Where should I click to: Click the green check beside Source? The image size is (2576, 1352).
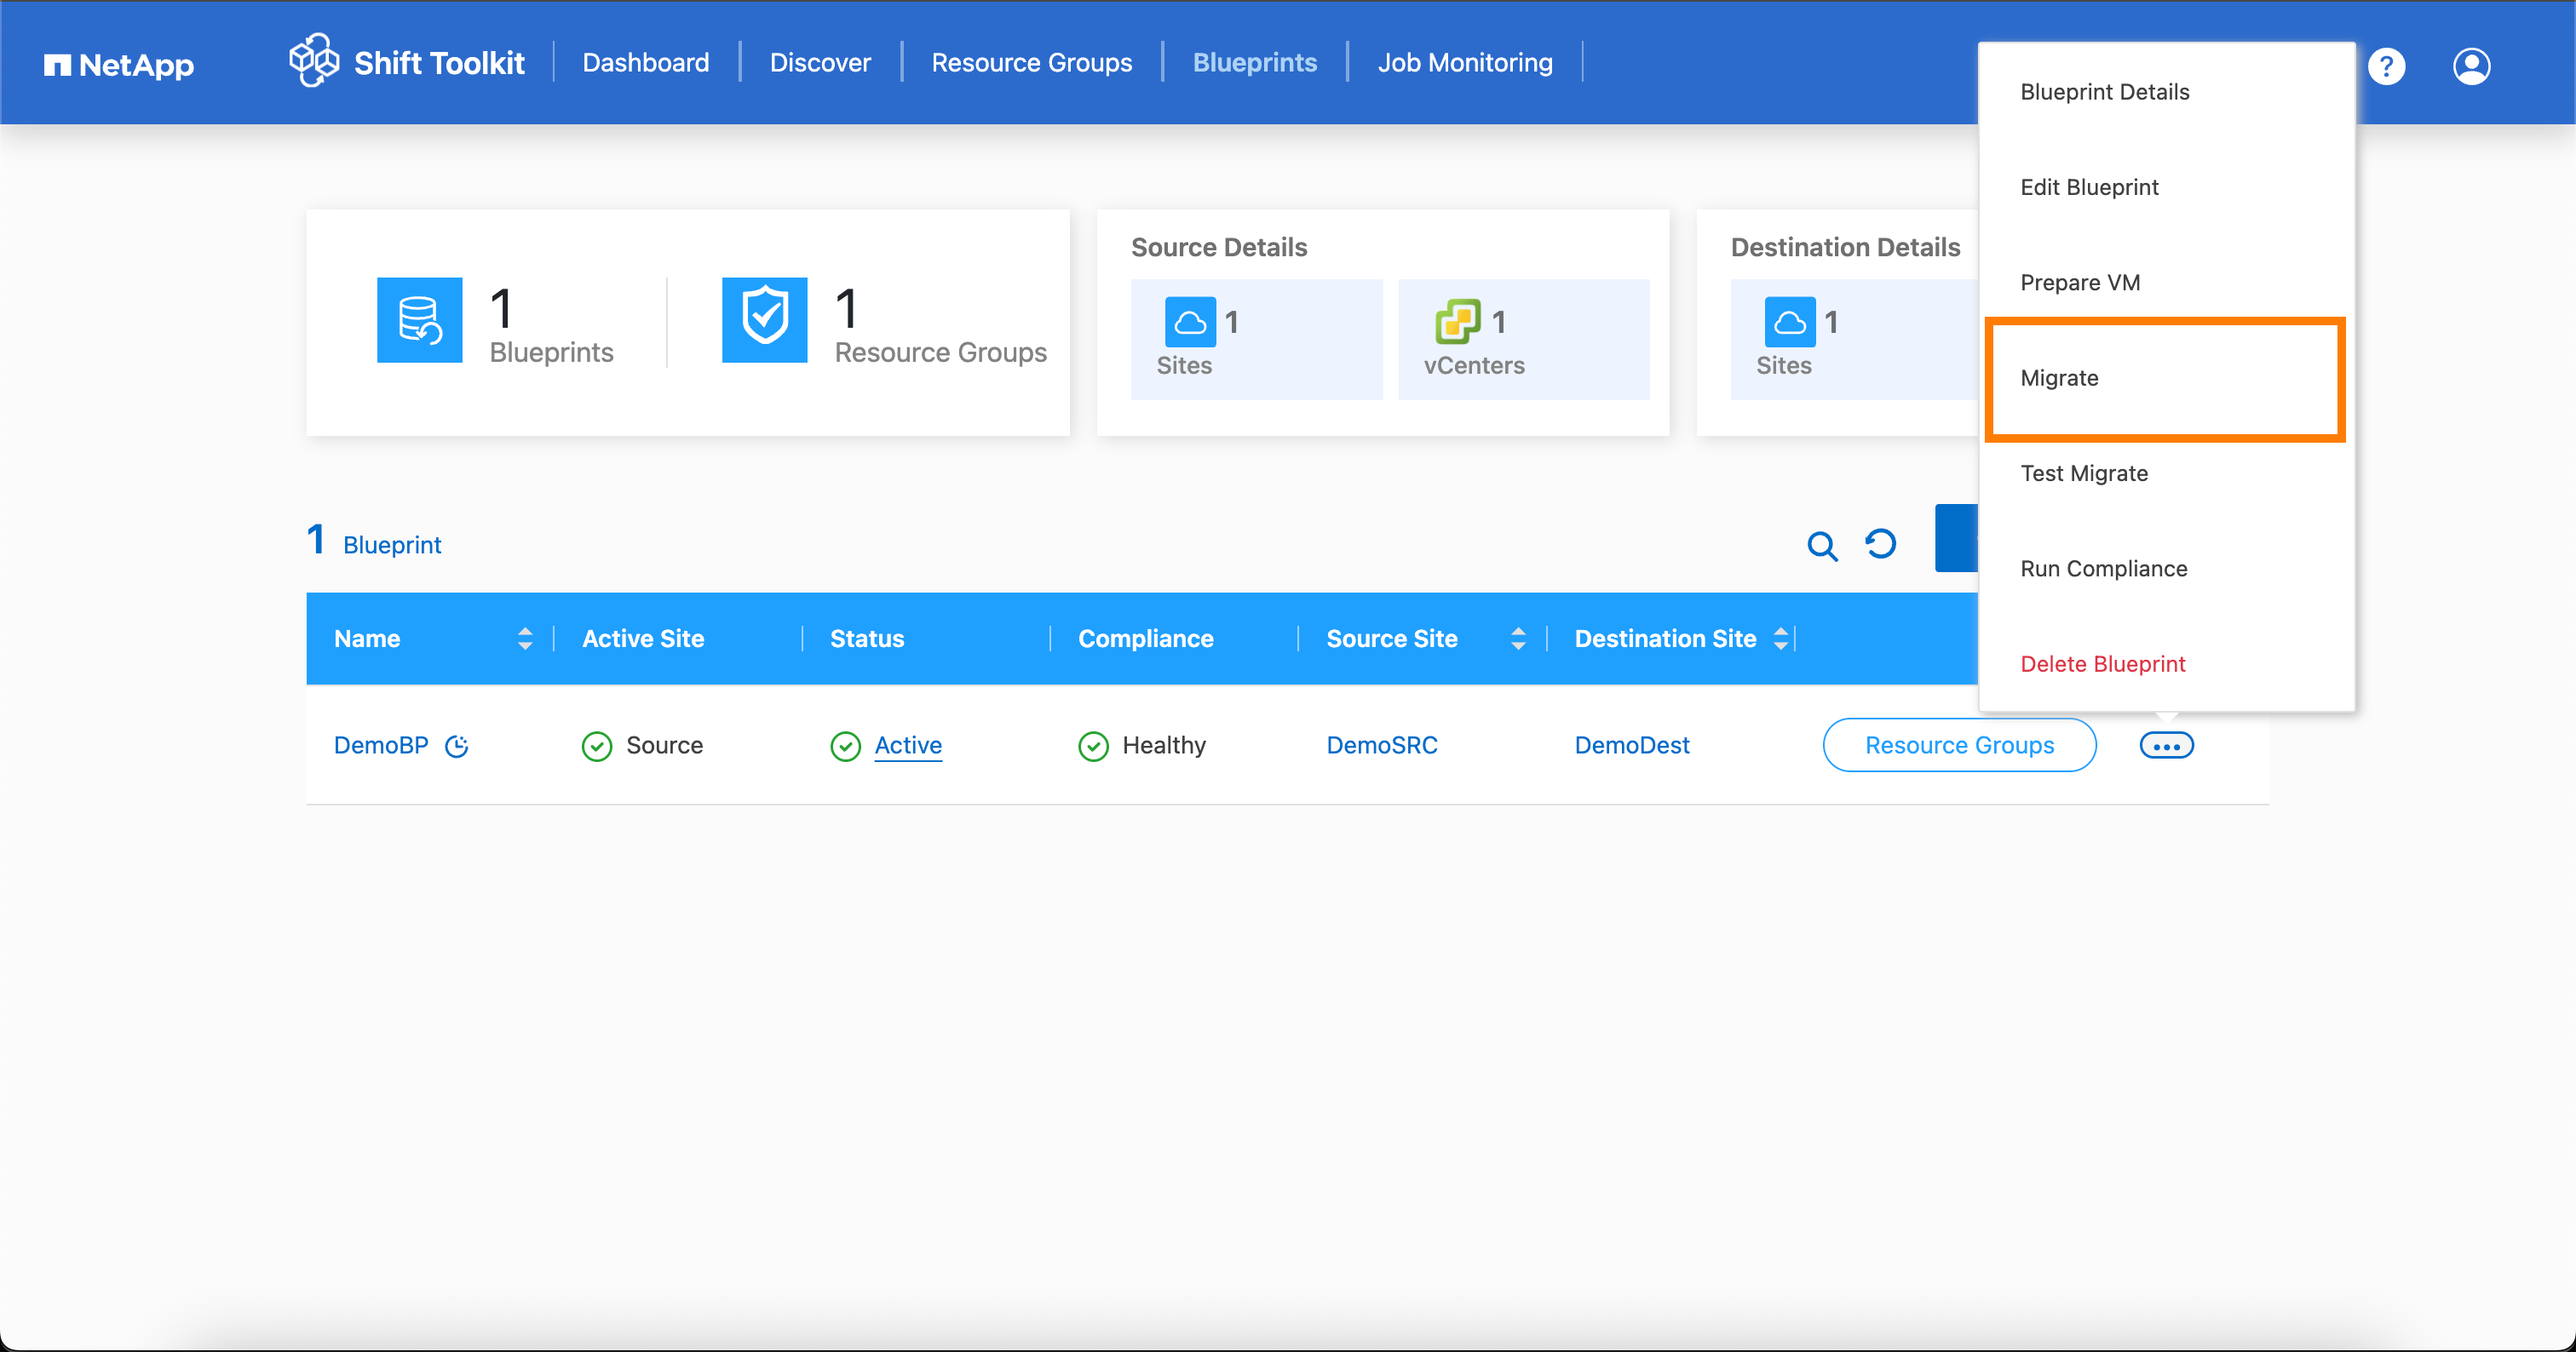pos(596,746)
